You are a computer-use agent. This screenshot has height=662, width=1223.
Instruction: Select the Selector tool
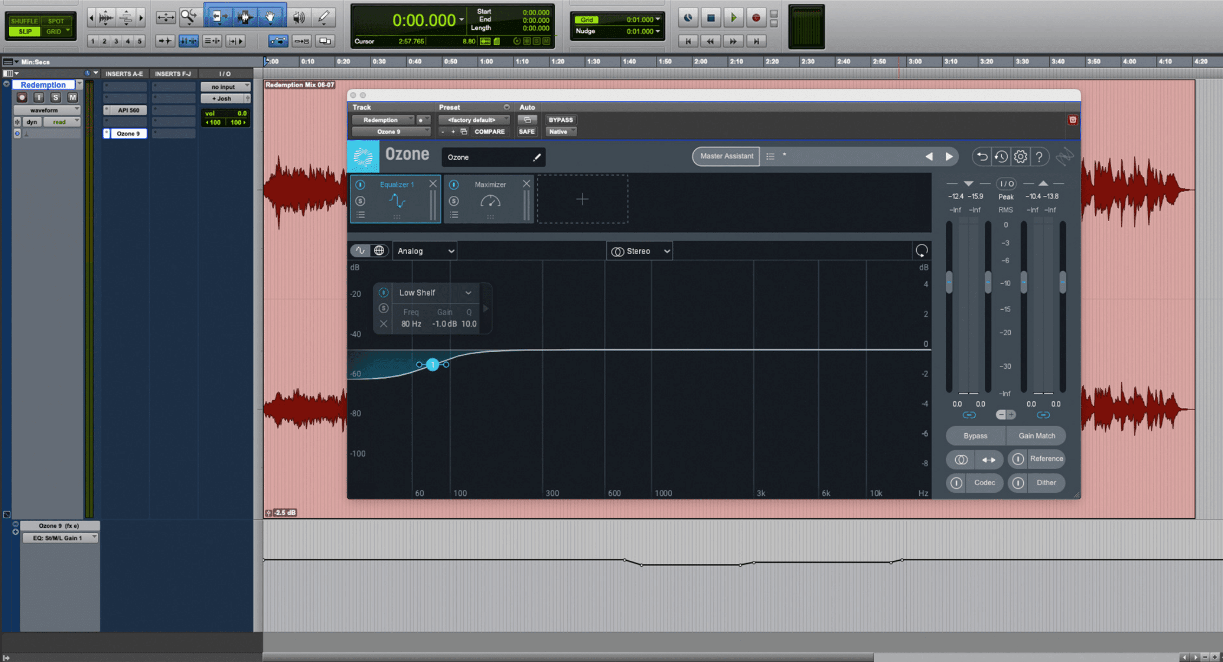click(x=245, y=17)
